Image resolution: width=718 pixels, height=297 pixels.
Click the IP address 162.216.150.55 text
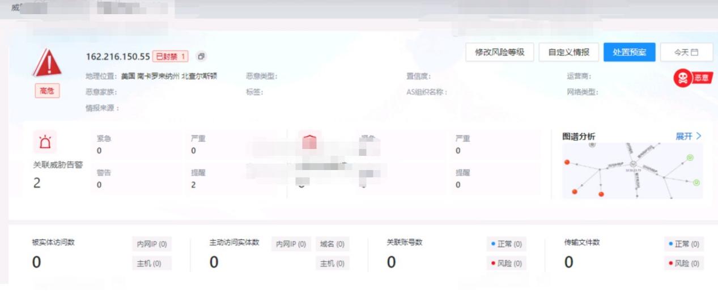click(118, 57)
